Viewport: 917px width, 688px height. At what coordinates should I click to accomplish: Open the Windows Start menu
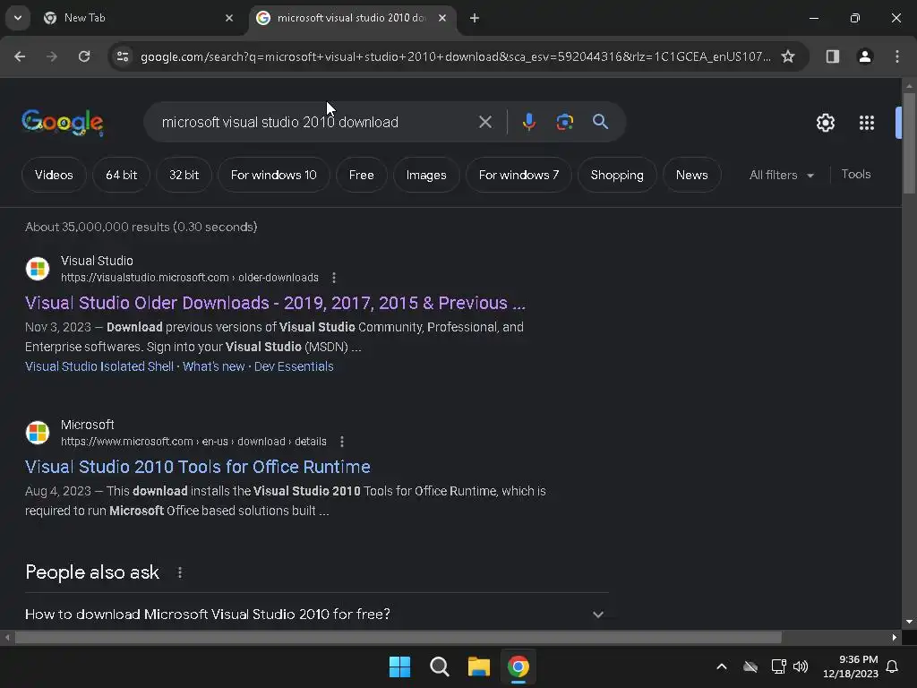pyautogui.click(x=399, y=666)
